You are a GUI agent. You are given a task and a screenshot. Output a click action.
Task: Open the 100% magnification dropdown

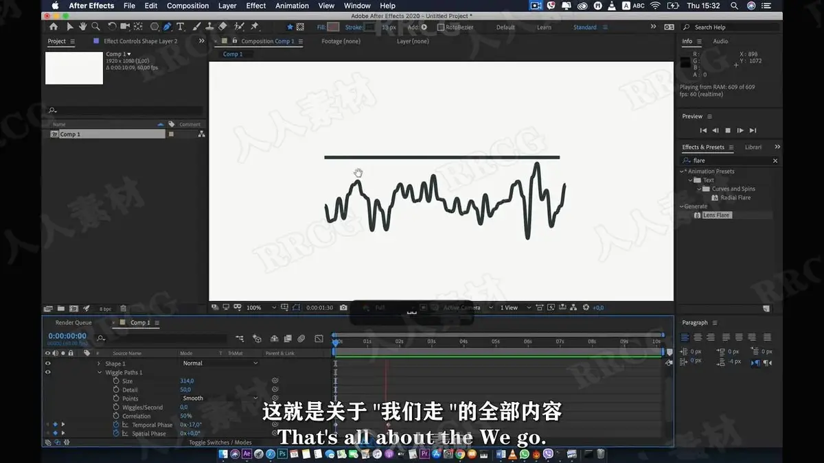point(262,307)
